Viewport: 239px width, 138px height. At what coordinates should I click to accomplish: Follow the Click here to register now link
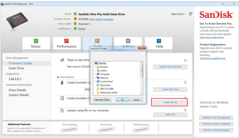212,59
